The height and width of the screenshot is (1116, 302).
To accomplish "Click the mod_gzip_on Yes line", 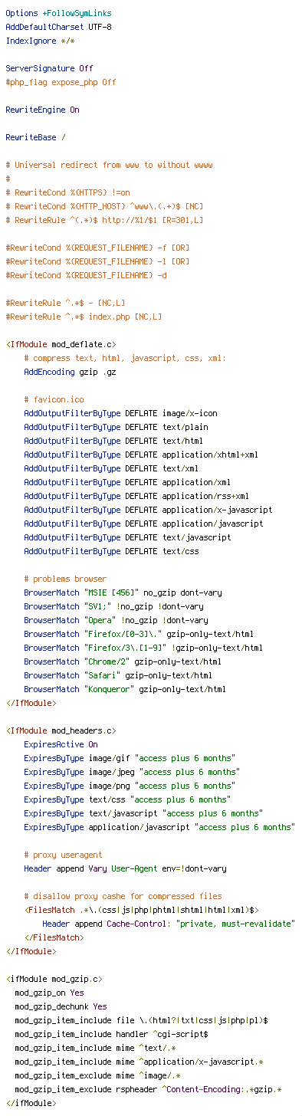I will point(50,993).
